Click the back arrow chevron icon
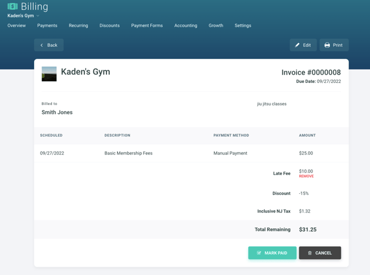 point(41,45)
